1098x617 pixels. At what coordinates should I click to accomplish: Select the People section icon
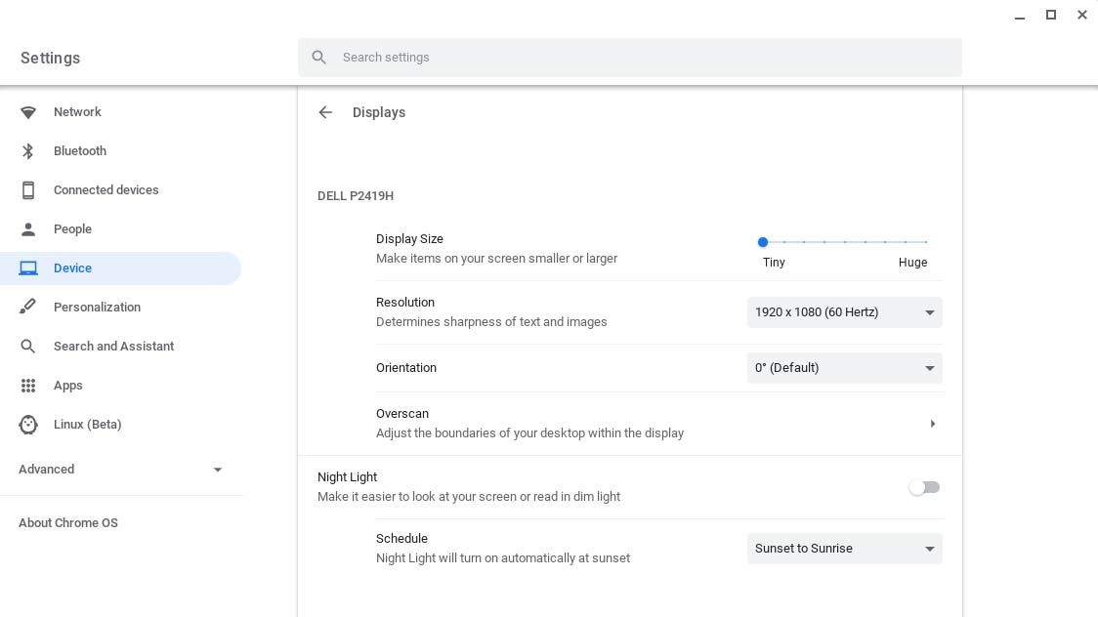[x=28, y=228]
